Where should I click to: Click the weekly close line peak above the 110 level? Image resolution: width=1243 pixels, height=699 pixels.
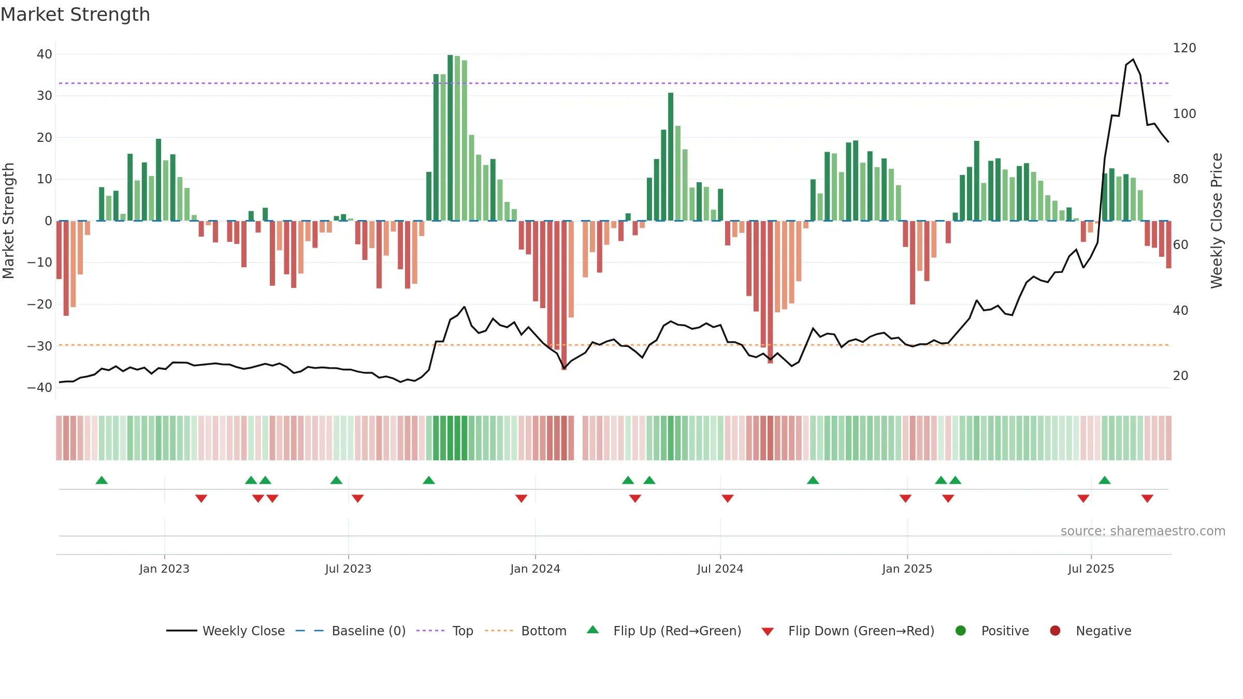pos(1133,60)
